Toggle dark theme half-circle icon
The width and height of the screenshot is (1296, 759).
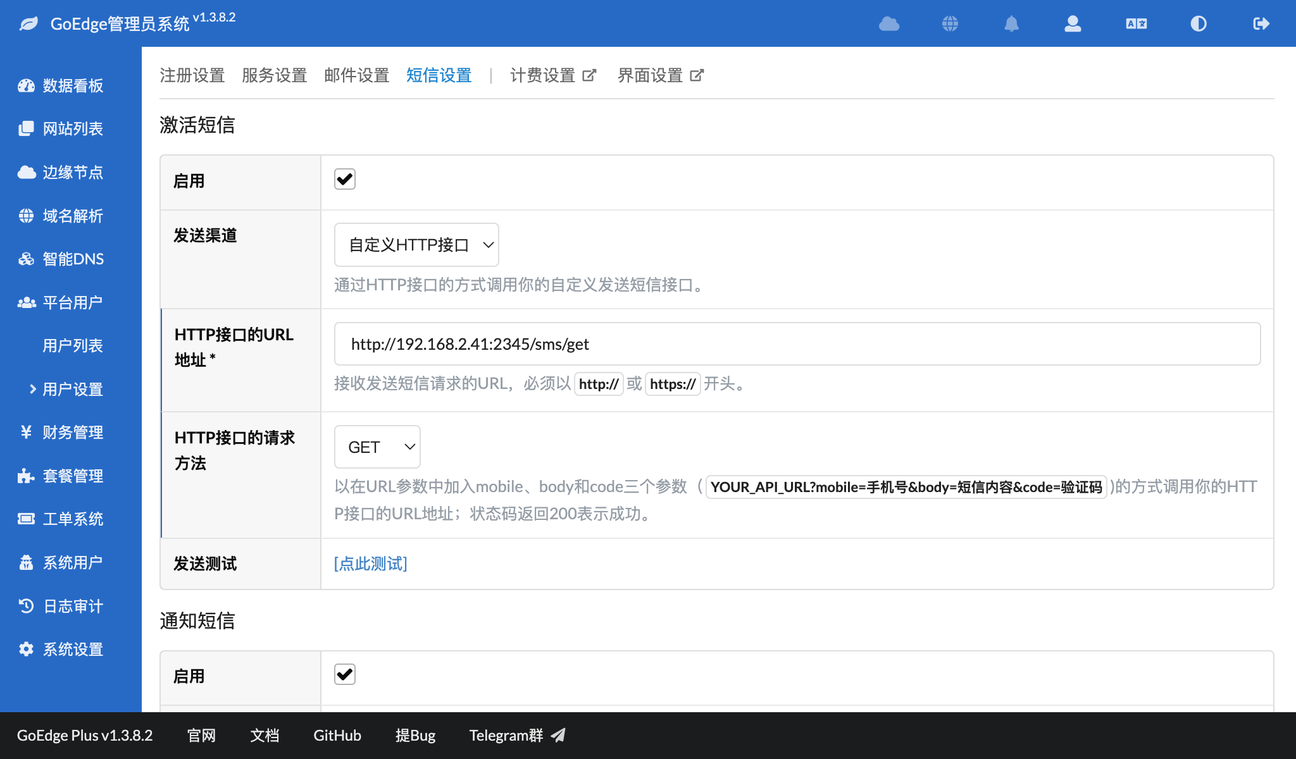(x=1199, y=24)
